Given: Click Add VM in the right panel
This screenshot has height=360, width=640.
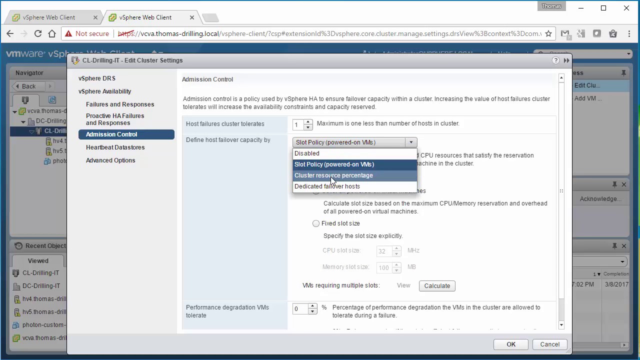Looking at the screenshot, I should [588, 98].
